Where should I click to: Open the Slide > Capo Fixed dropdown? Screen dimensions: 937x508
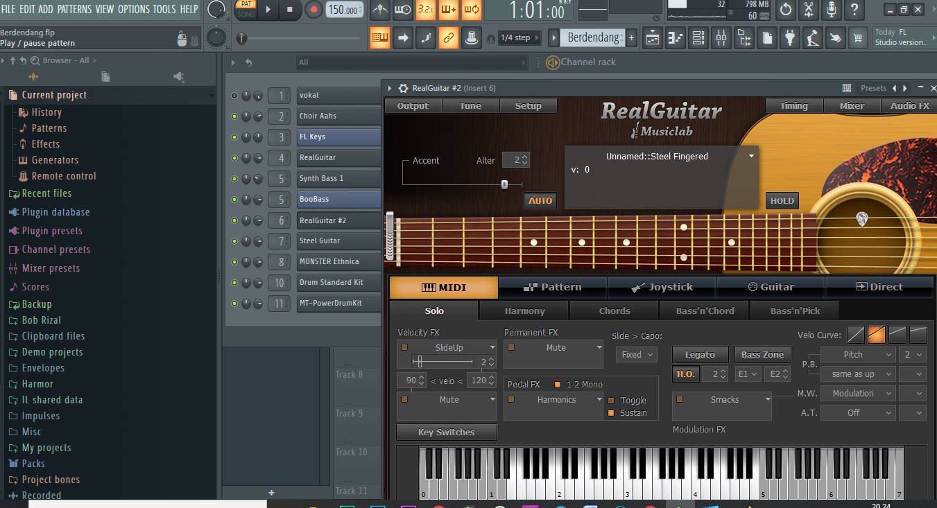[636, 354]
